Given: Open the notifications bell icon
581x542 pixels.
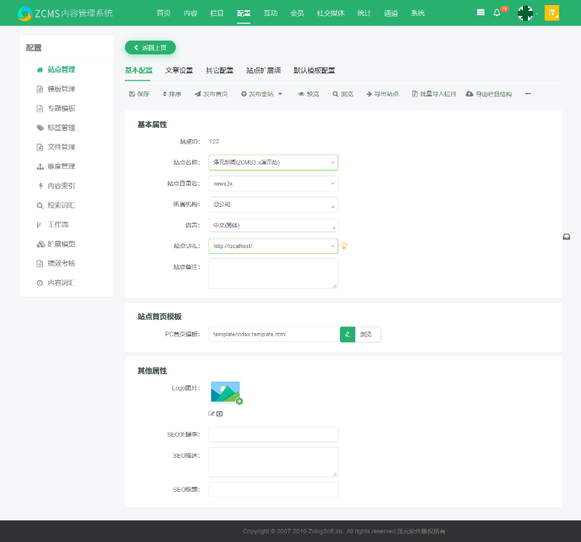Looking at the screenshot, I should (497, 13).
